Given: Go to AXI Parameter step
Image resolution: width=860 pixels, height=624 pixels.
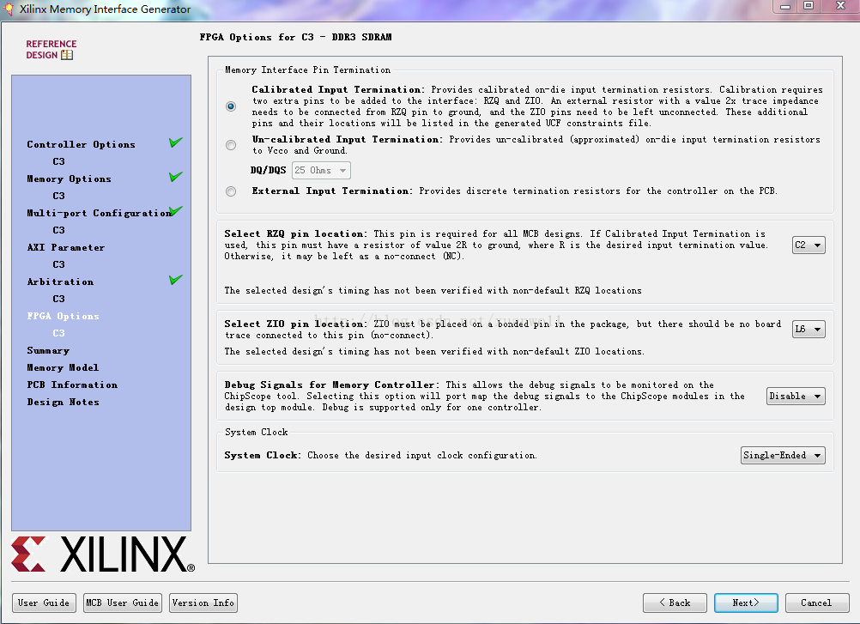Looking at the screenshot, I should [x=66, y=247].
